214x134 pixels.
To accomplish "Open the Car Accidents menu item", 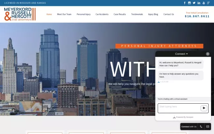I will [102, 15].
